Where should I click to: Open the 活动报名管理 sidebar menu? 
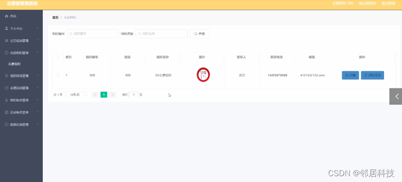pos(21,112)
